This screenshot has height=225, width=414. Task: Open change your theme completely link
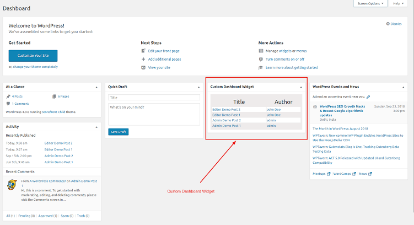[x=35, y=67]
